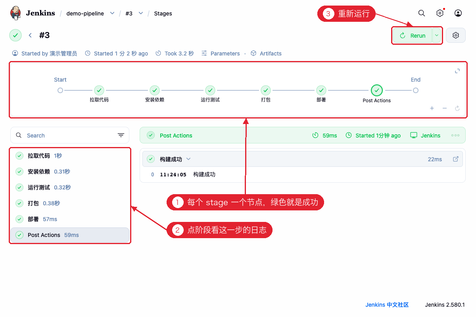This screenshot has width=476, height=317.
Task: Open stage filter icon in search box
Action: tap(121, 135)
